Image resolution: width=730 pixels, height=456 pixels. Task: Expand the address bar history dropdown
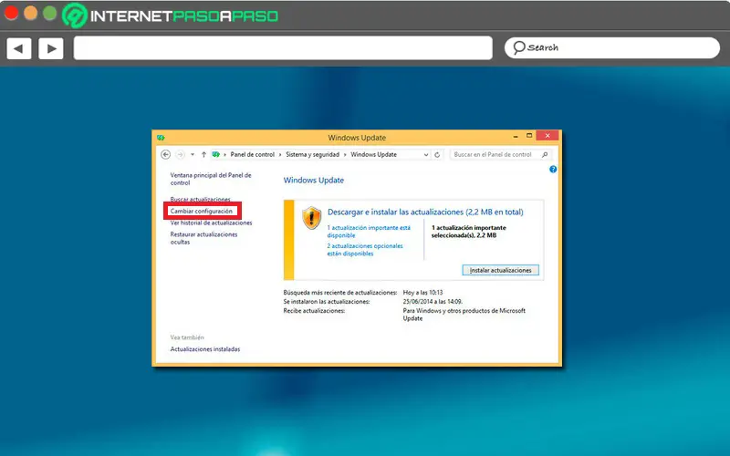click(x=426, y=154)
